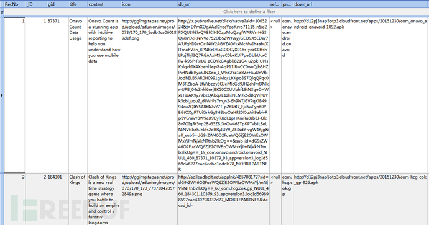Click the down_url column header

[361, 4]
